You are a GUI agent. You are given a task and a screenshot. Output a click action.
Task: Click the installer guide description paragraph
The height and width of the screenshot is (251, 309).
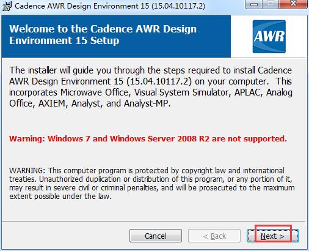coord(151,87)
